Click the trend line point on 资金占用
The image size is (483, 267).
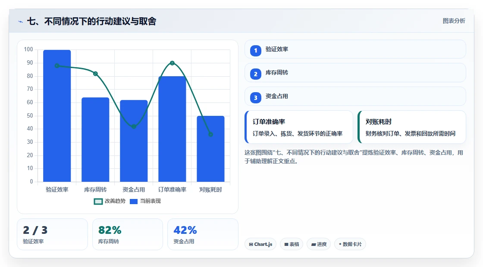(134, 127)
